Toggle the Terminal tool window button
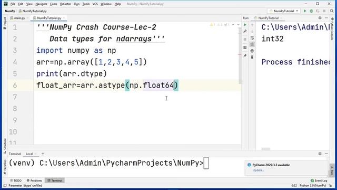 pos(55,180)
